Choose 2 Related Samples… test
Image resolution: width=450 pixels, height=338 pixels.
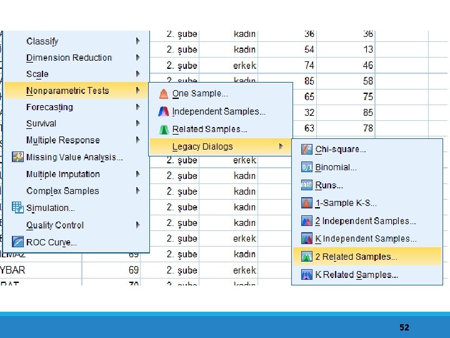(367, 257)
